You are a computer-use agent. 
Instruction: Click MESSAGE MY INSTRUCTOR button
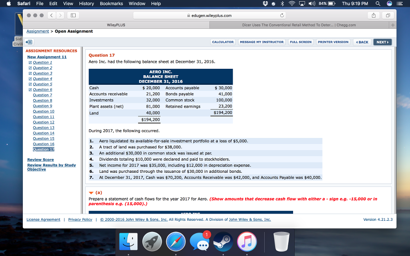click(262, 42)
